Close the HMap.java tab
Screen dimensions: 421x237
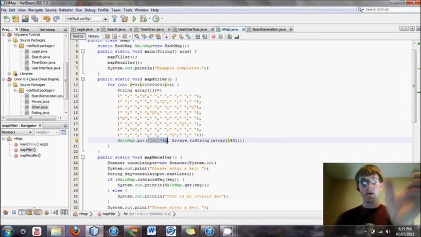243,29
